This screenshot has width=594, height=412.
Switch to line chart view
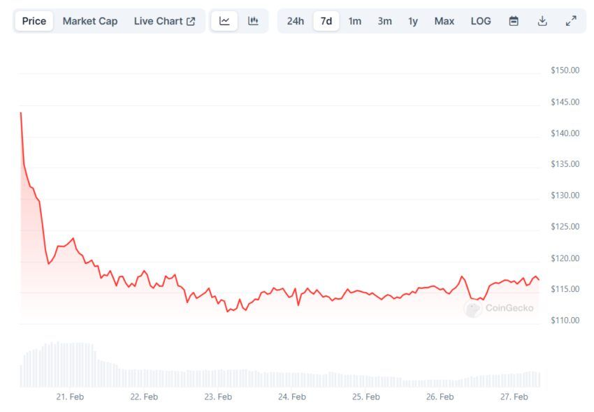(224, 21)
